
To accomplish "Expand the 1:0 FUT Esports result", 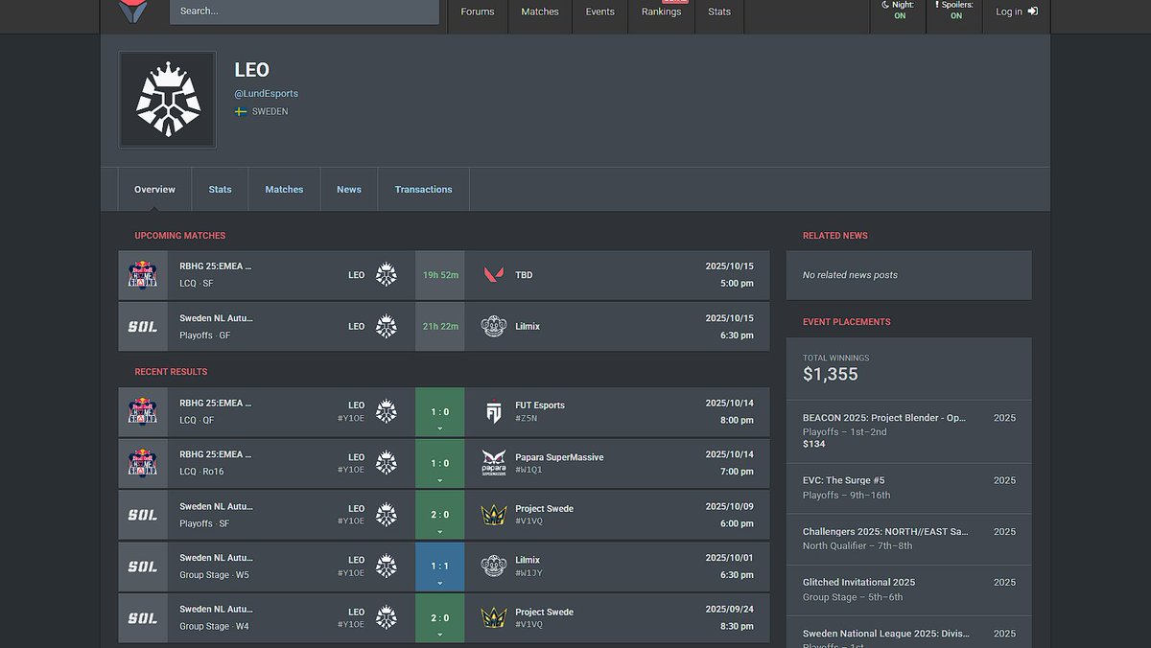I will [x=439, y=412].
